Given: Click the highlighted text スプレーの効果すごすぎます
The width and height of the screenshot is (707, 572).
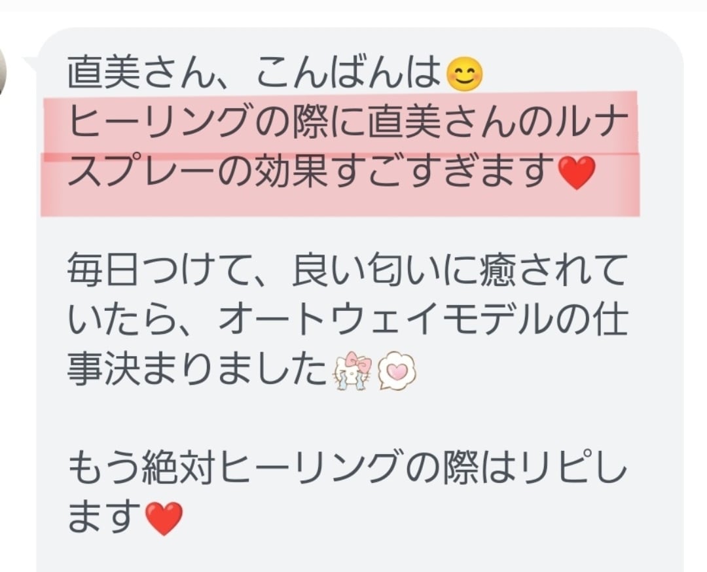Looking at the screenshot, I should 312,171.
